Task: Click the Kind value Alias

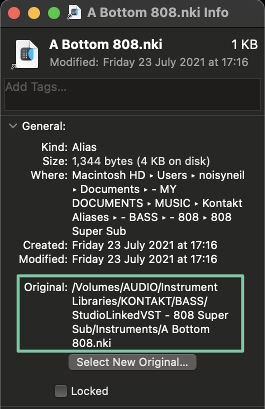Action: [84, 147]
